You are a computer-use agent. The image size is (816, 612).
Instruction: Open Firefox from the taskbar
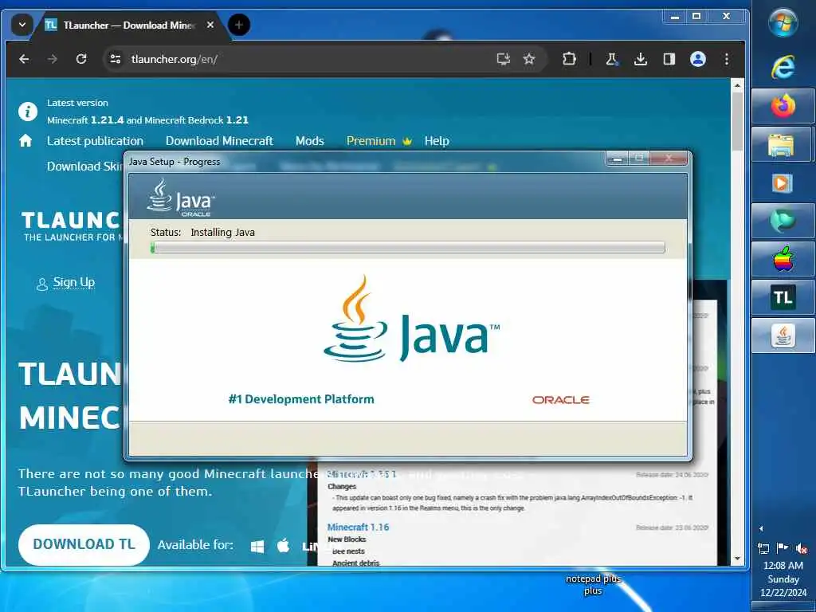coord(783,106)
